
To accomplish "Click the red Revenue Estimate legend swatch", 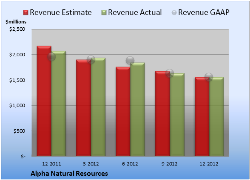I will point(26,13).
